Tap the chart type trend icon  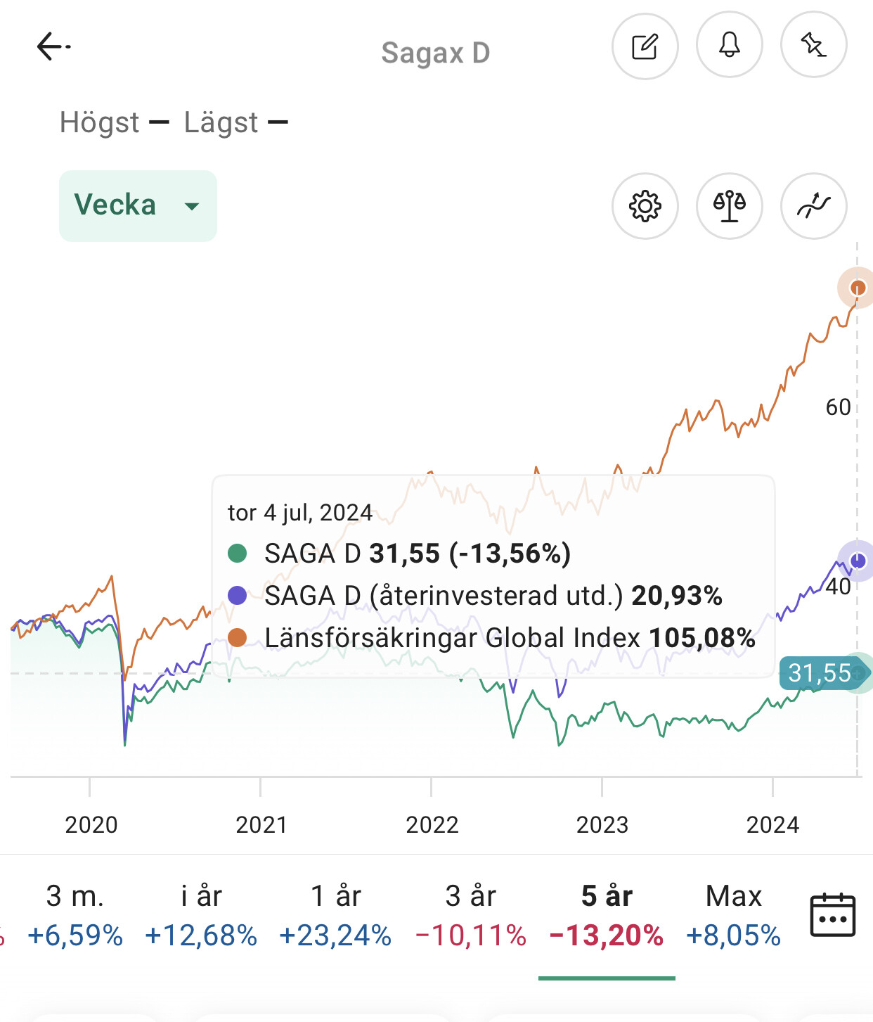[813, 206]
